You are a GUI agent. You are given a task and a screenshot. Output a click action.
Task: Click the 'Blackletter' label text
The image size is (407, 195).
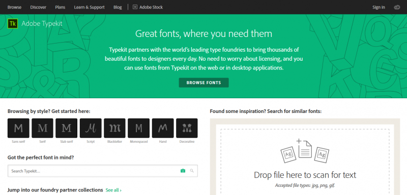coord(115,141)
